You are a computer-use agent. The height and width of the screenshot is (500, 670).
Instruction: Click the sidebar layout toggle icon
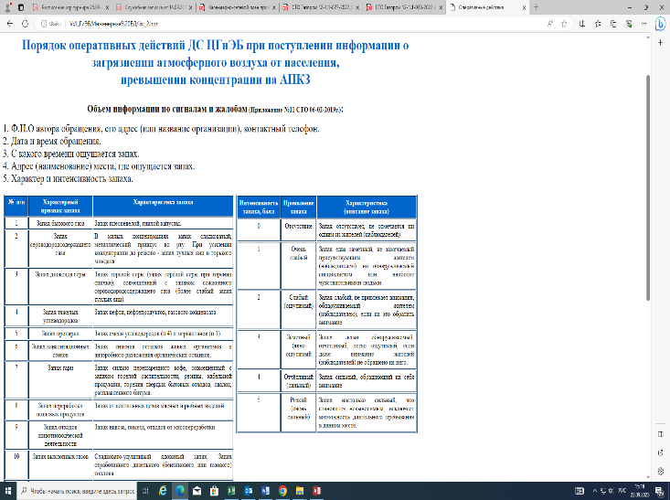click(661, 434)
